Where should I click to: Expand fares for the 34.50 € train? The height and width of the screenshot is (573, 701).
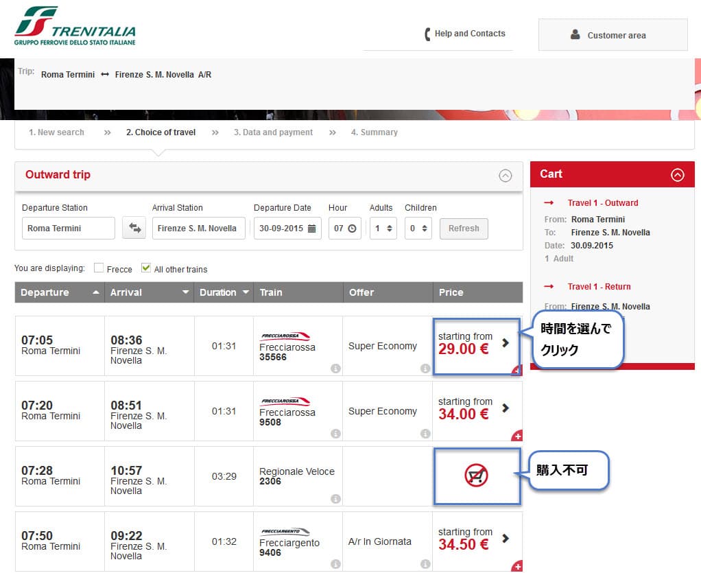[x=506, y=538]
